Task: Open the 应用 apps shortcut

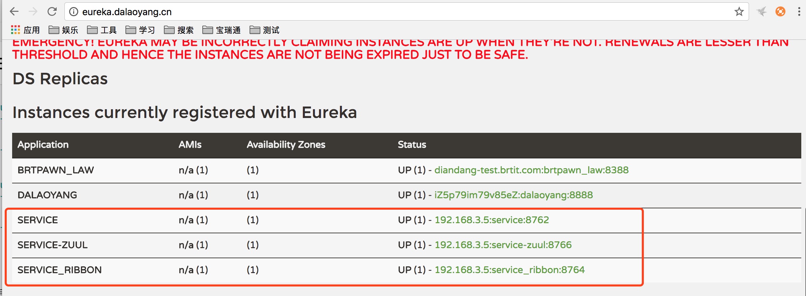Action: pyautogui.click(x=25, y=30)
